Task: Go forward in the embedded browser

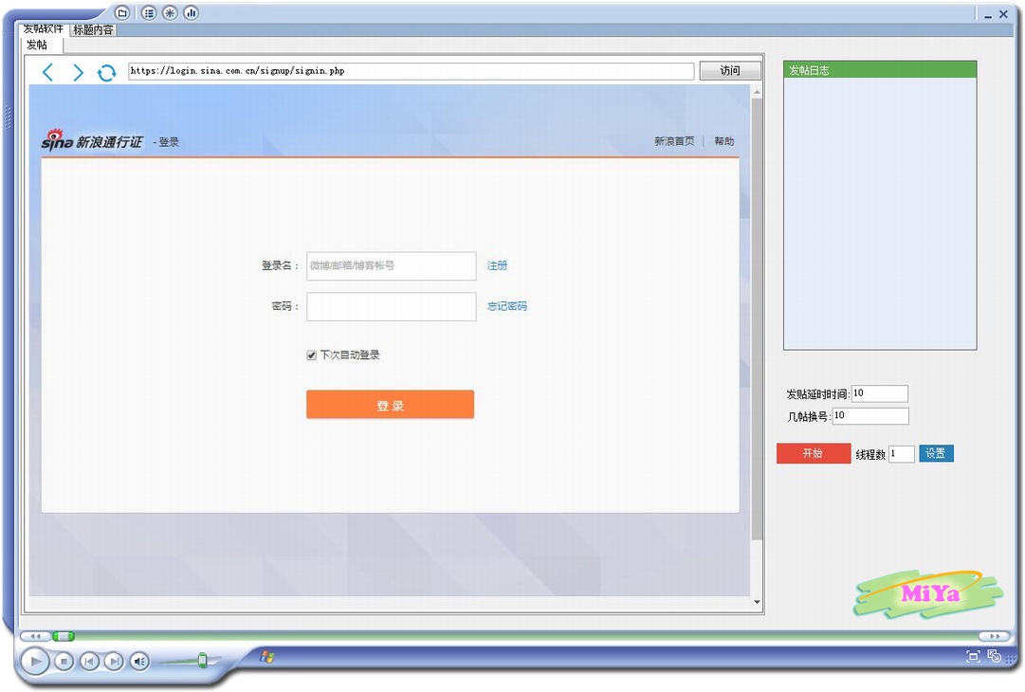Action: click(x=78, y=72)
